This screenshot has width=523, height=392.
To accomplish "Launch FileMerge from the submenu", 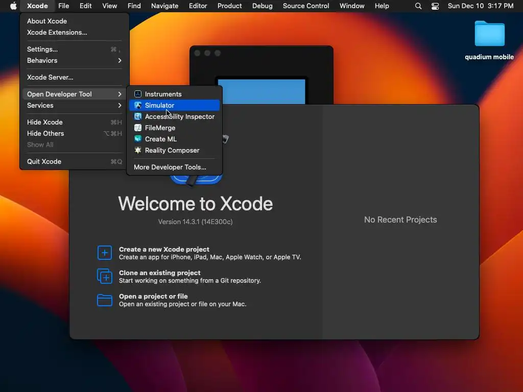I will [174, 128].
